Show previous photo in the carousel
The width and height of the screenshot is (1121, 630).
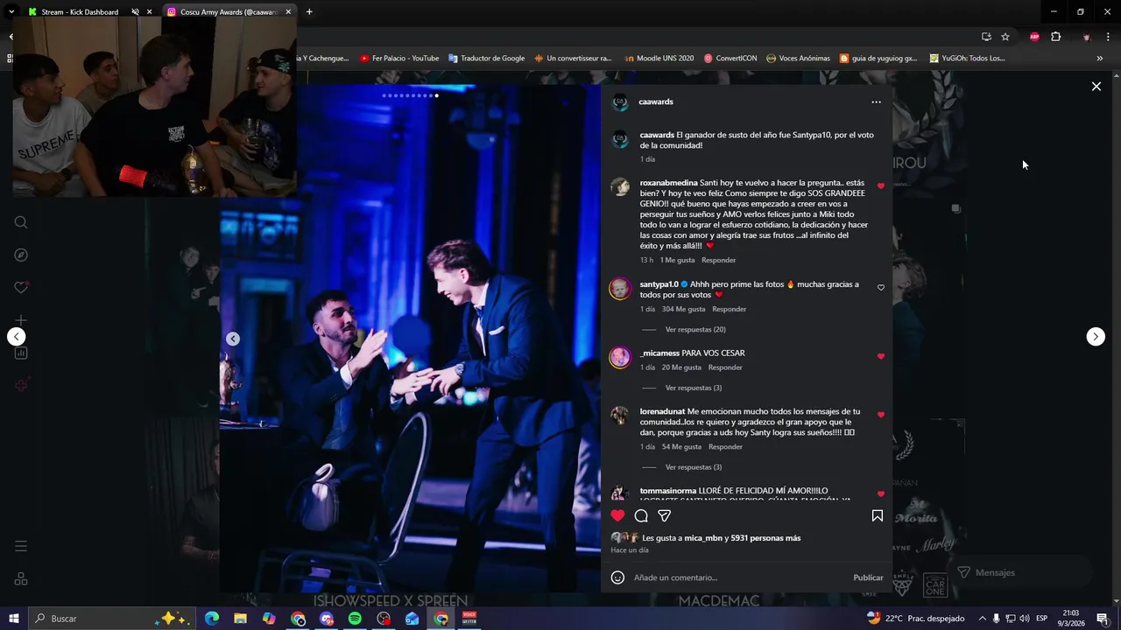pyautogui.click(x=233, y=339)
